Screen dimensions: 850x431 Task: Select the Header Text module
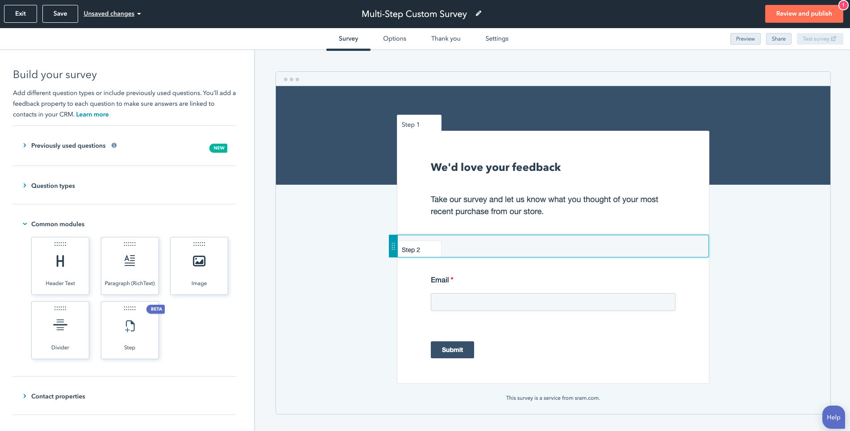(x=60, y=265)
